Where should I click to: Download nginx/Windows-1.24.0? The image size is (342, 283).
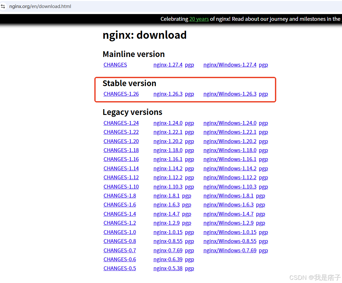[230, 123]
